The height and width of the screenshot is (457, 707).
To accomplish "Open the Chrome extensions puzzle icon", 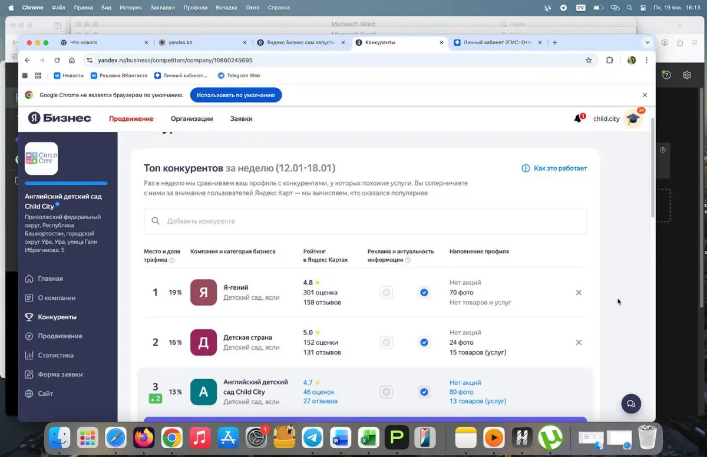I will click(x=610, y=60).
